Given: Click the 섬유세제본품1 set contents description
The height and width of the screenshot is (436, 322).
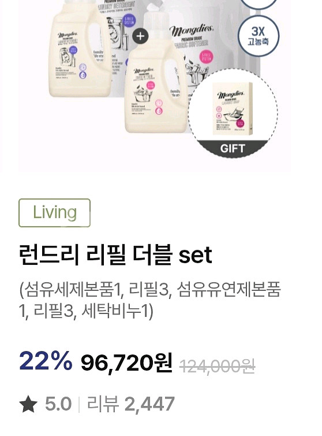Looking at the screenshot, I should [150, 300].
